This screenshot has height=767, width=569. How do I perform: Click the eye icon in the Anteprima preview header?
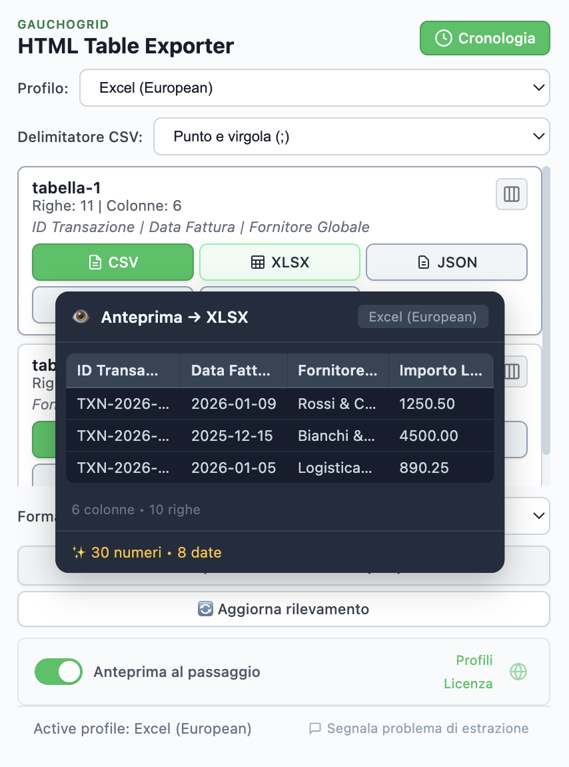coord(82,316)
